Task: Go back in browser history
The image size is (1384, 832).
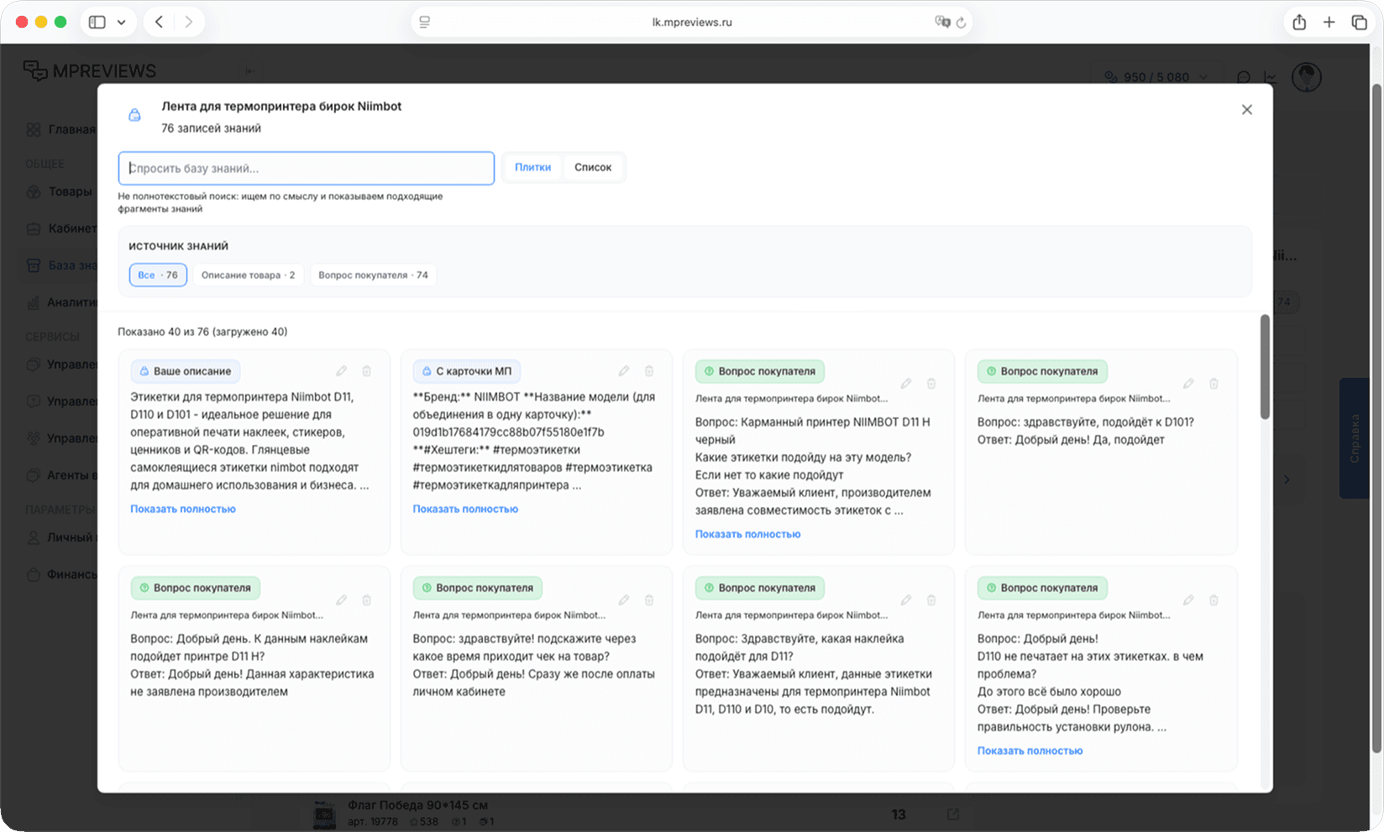Action: click(159, 23)
